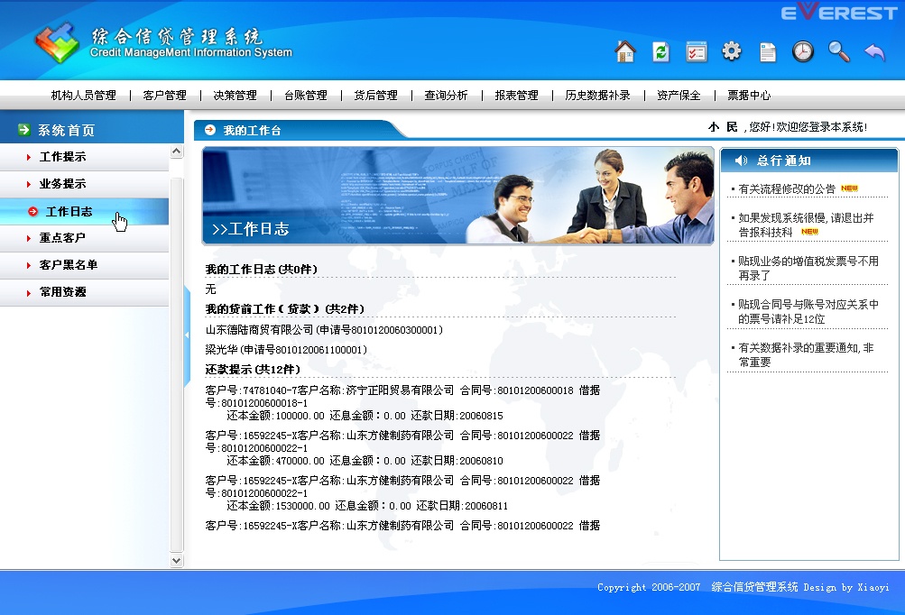Open search magnifier icon
The height and width of the screenshot is (615, 905).
[838, 52]
